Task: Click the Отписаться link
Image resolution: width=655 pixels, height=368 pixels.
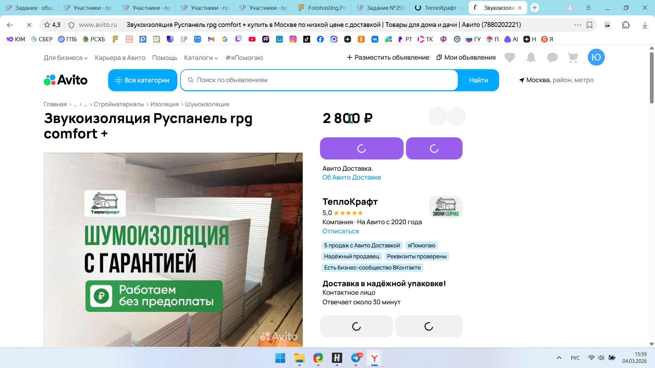Action: (340, 231)
